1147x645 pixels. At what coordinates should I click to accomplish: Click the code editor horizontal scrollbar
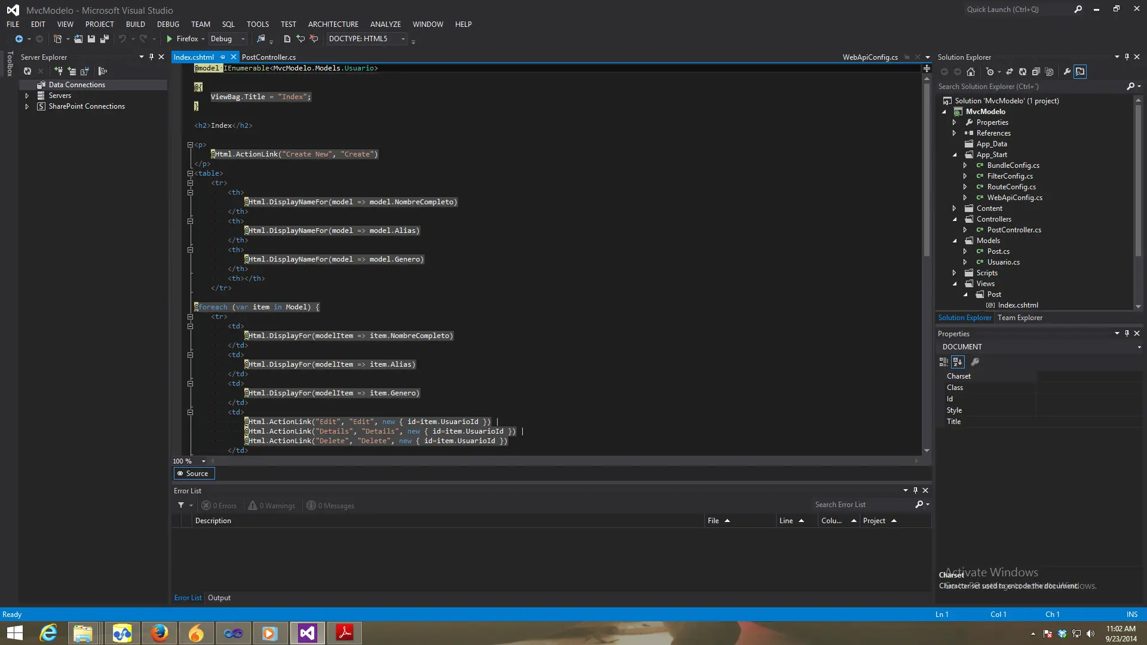pos(565,461)
